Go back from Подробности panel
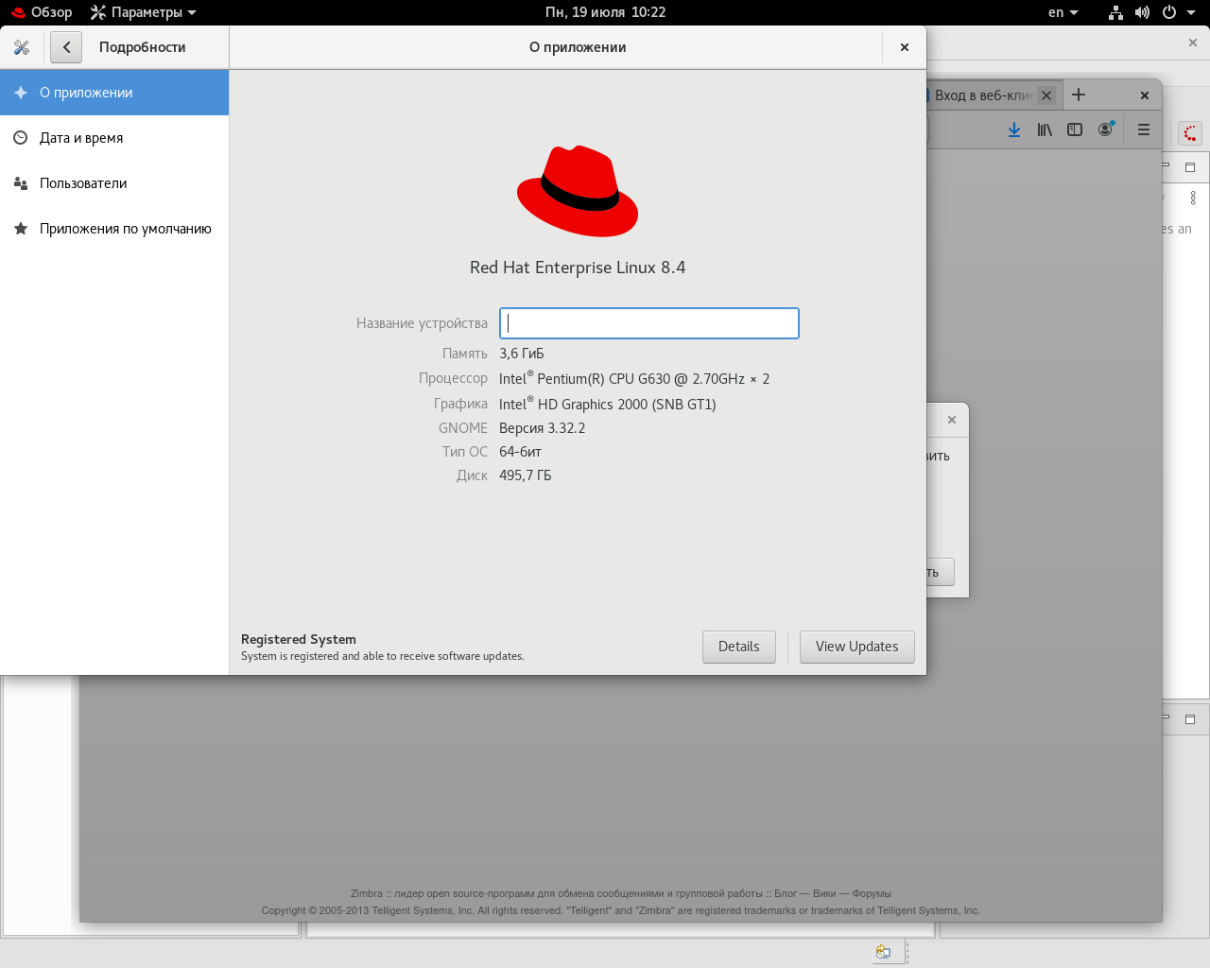The height and width of the screenshot is (968, 1210). (x=66, y=47)
